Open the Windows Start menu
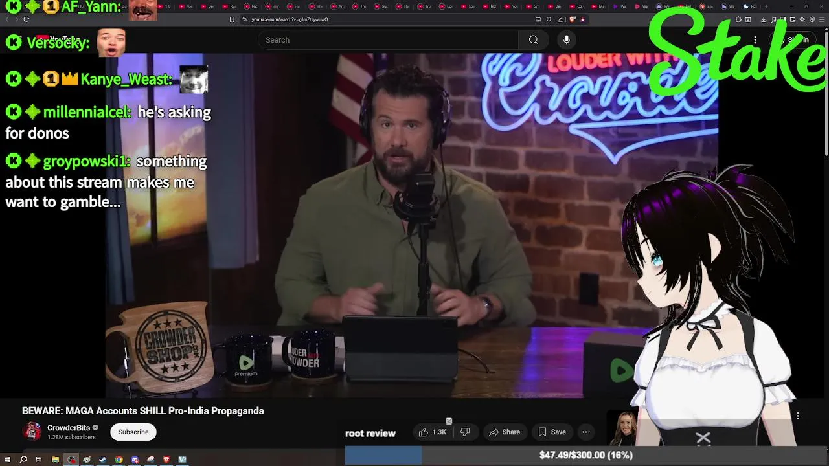The height and width of the screenshot is (466, 829). [x=8, y=460]
